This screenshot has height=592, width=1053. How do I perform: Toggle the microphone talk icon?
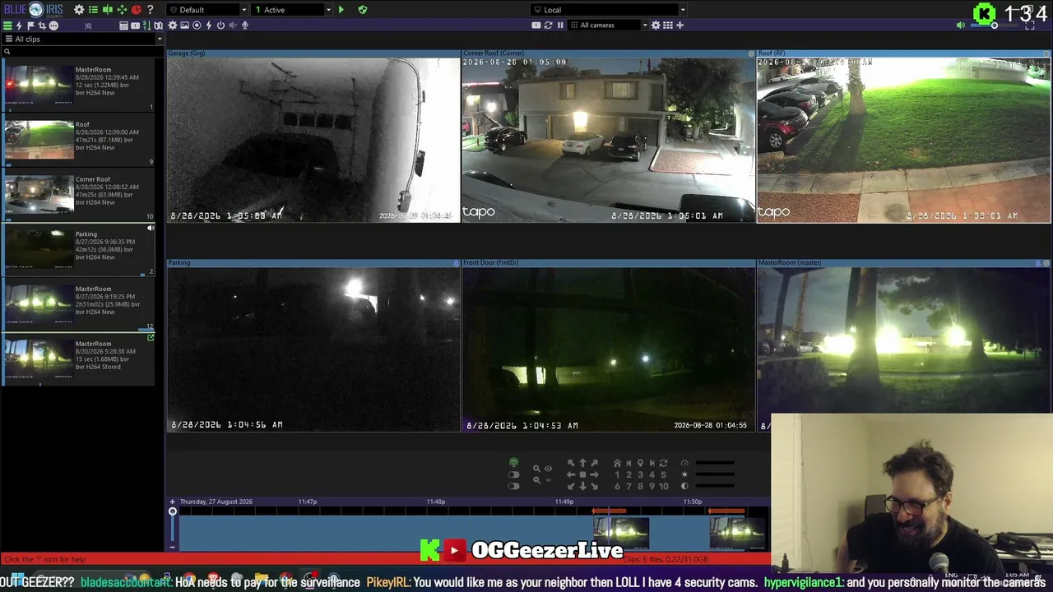tap(245, 25)
